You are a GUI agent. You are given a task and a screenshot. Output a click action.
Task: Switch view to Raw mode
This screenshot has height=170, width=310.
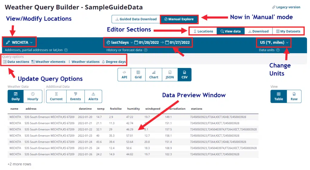(x=294, y=96)
